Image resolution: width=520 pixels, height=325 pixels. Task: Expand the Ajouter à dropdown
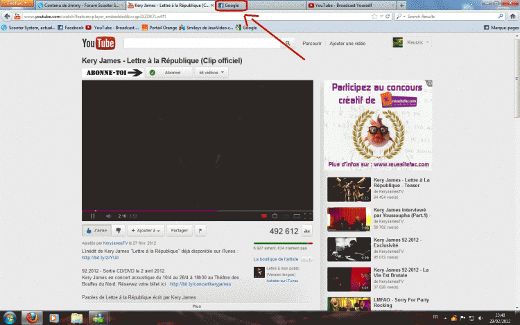click(146, 230)
